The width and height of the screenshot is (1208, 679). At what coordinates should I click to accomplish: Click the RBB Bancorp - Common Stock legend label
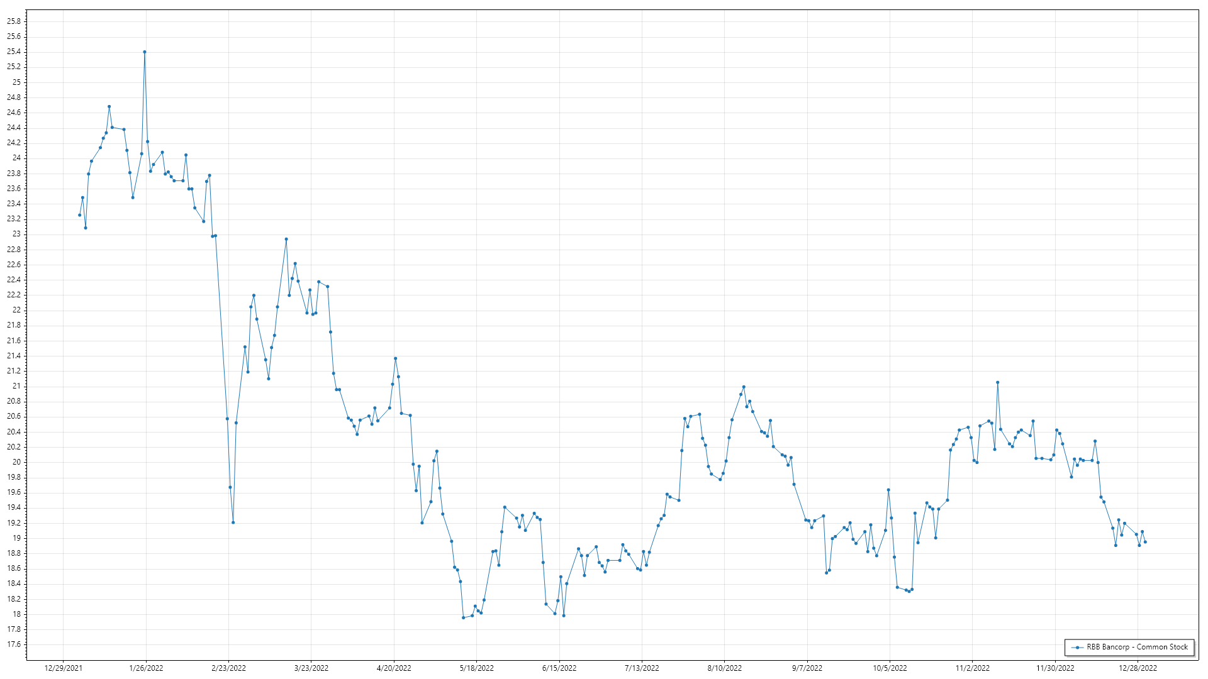click(x=1137, y=647)
